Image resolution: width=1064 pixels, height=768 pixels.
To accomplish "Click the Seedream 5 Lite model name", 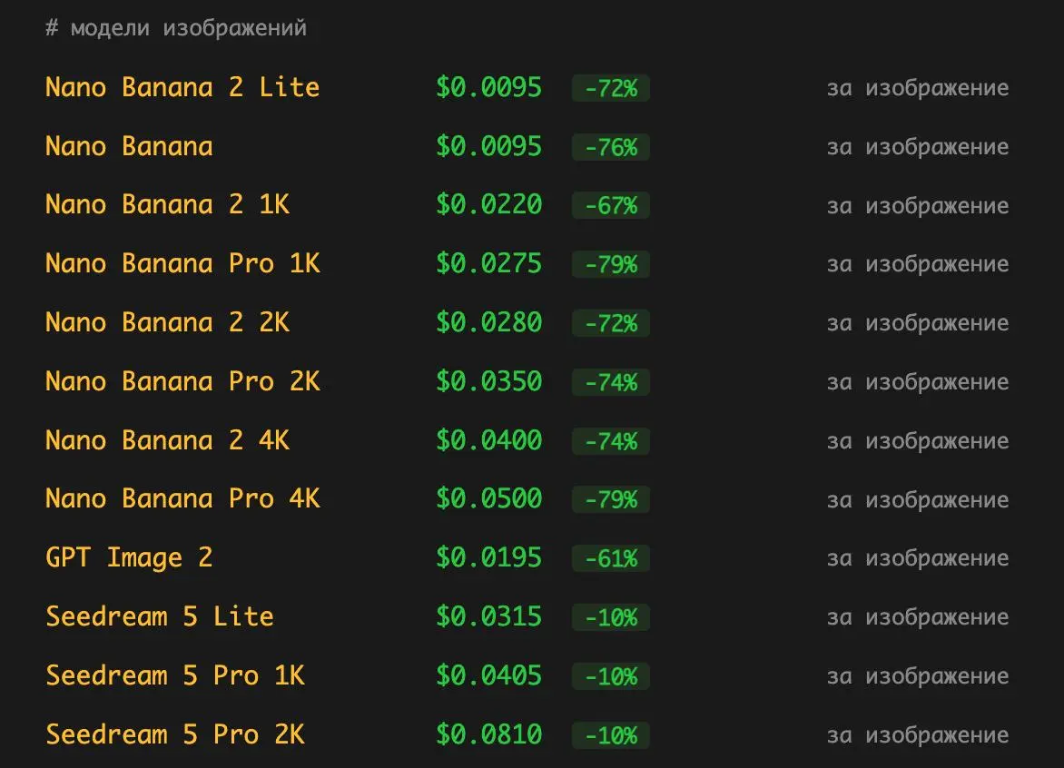I will pos(160,617).
